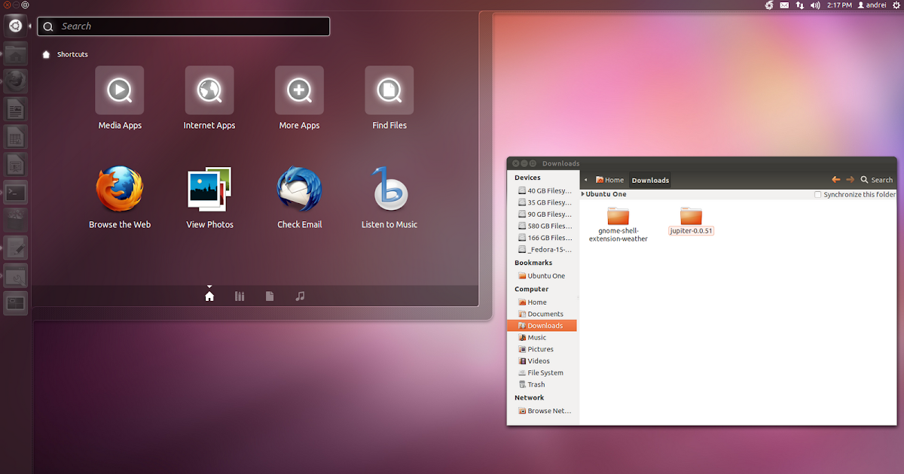Click the Dash search field
This screenshot has height=474, width=904.
tap(184, 26)
